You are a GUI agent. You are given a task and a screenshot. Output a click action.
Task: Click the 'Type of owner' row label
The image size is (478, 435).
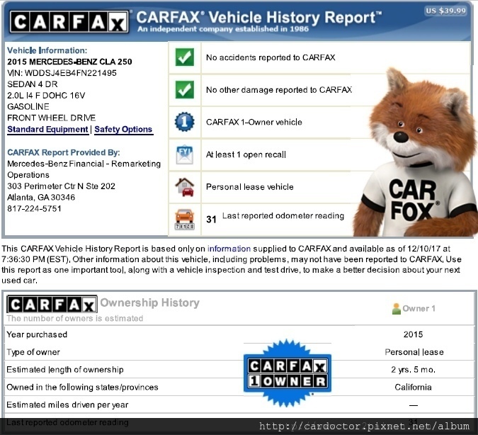point(33,352)
